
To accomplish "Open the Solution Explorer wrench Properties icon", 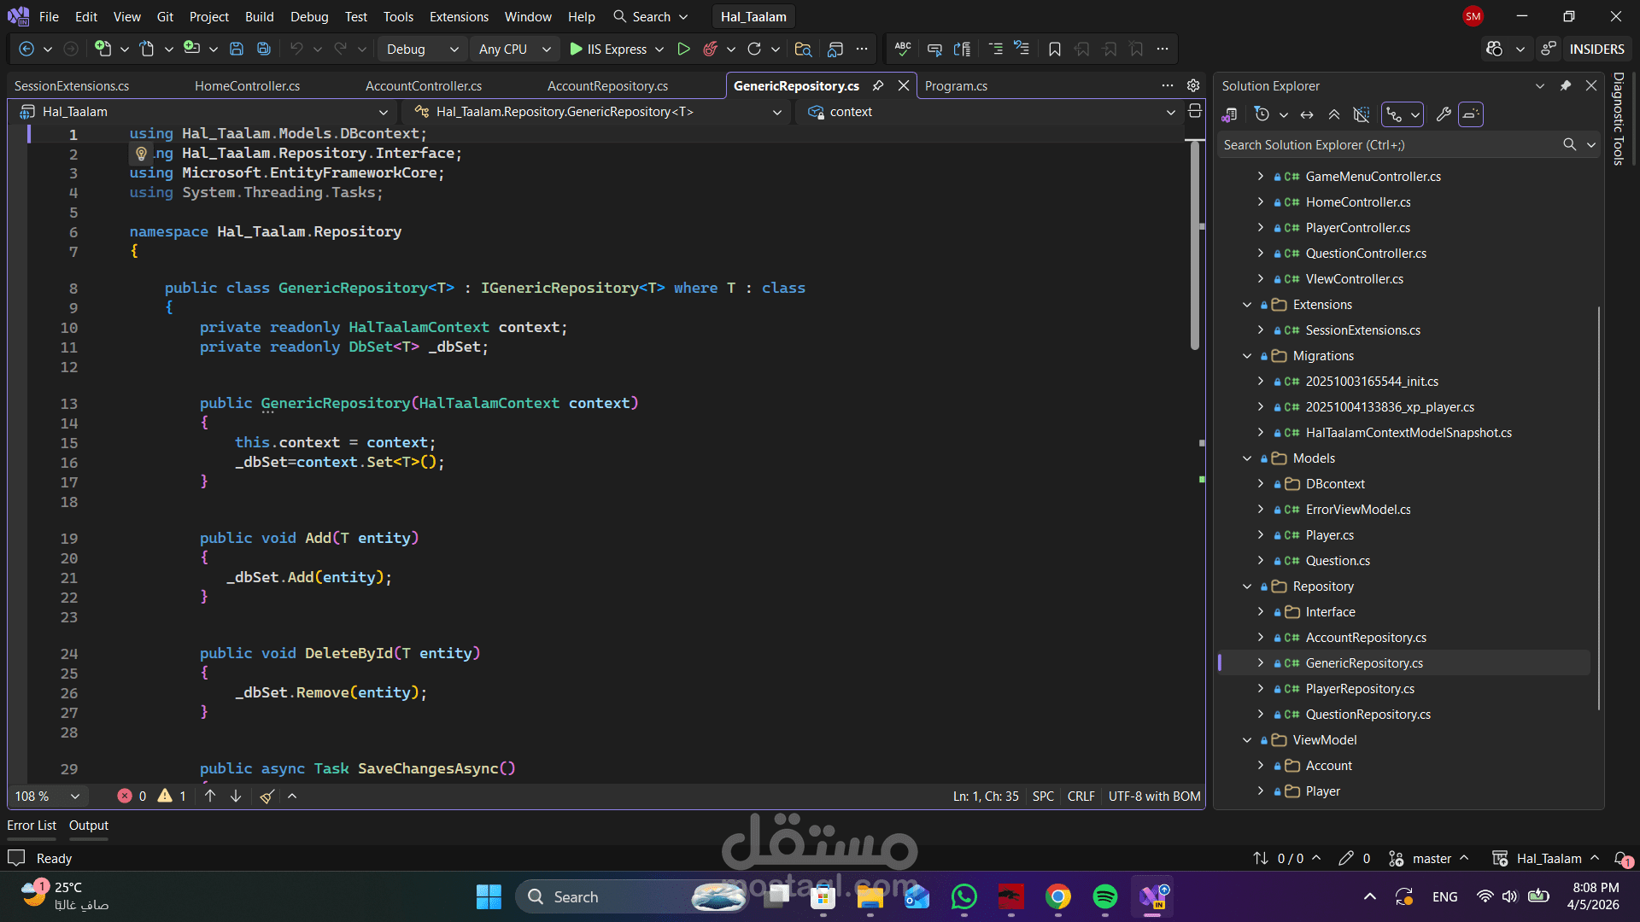I will (1444, 114).
